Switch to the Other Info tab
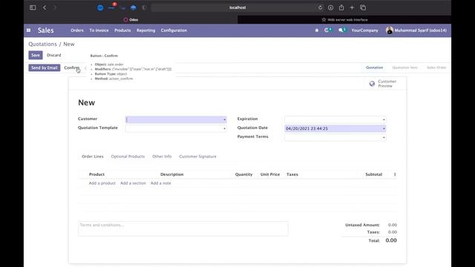The image size is (475, 267). (x=162, y=156)
